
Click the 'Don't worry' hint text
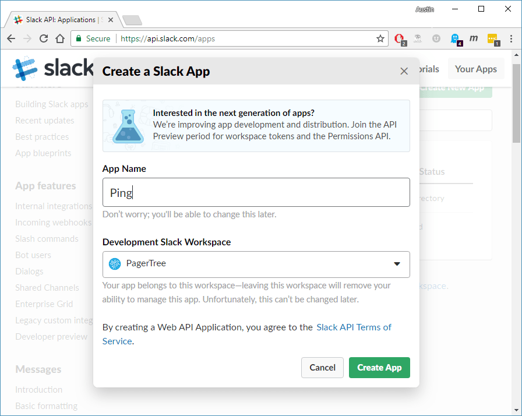click(x=189, y=214)
